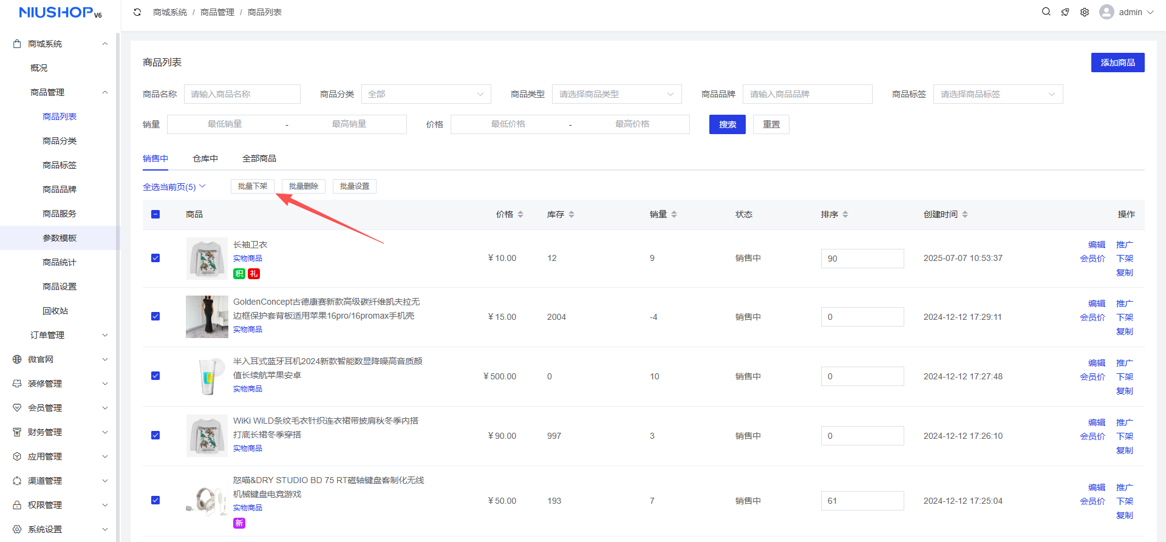Click the price column sort icon
The height and width of the screenshot is (542, 1166).
point(520,214)
